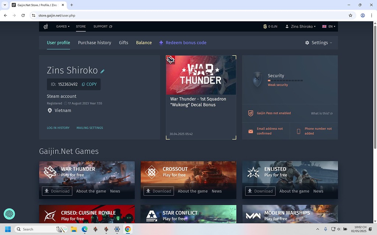Open the GJN coin balance
Image resolution: width=377 pixels, height=235 pixels.
coord(270,26)
